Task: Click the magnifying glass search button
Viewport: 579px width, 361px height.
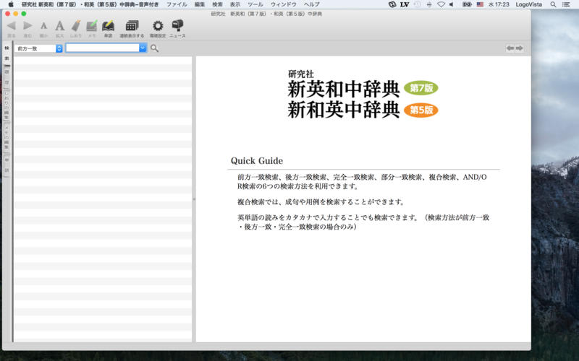Action: pyautogui.click(x=155, y=48)
